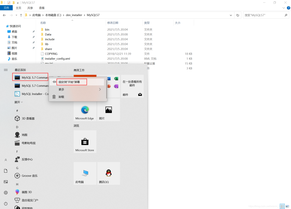
Task: Open the first MySQL 5.7 Command Line Client entry
Action: 30,77
